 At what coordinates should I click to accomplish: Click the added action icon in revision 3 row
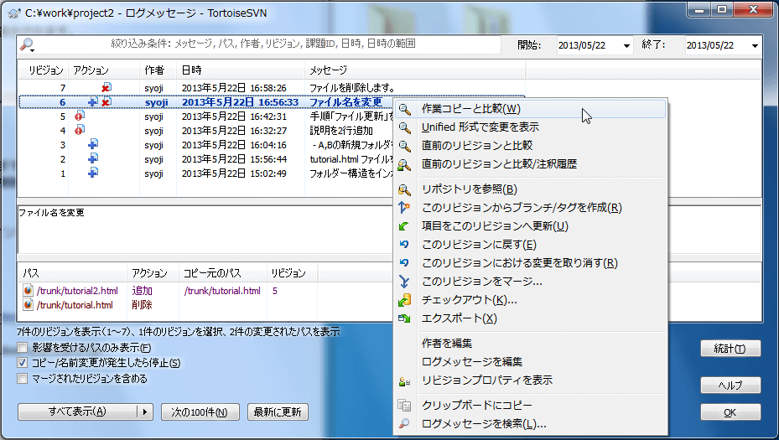coord(93,144)
